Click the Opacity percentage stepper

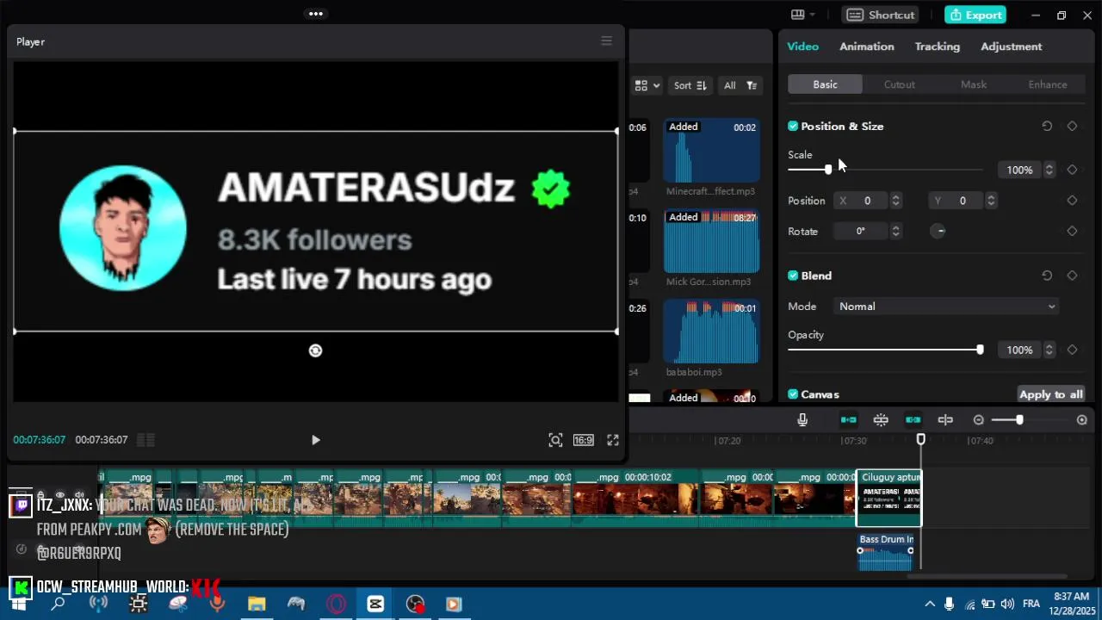tap(1049, 350)
